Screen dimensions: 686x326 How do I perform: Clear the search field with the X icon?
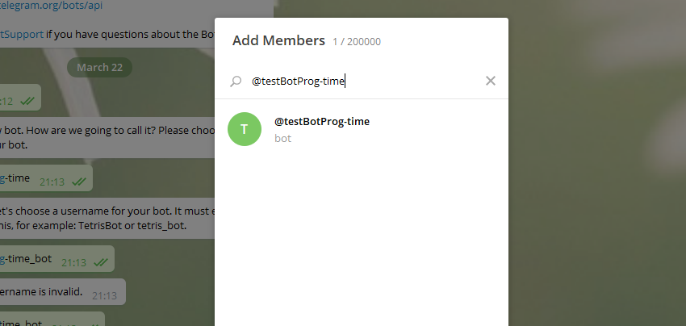pos(491,81)
